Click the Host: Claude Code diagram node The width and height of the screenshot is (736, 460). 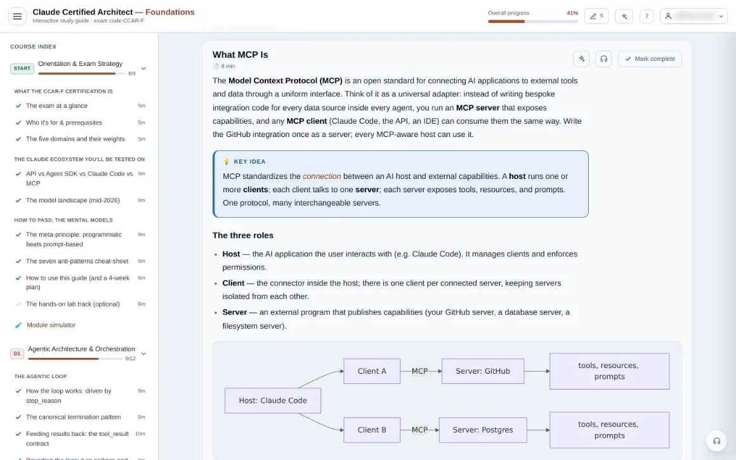tap(273, 400)
